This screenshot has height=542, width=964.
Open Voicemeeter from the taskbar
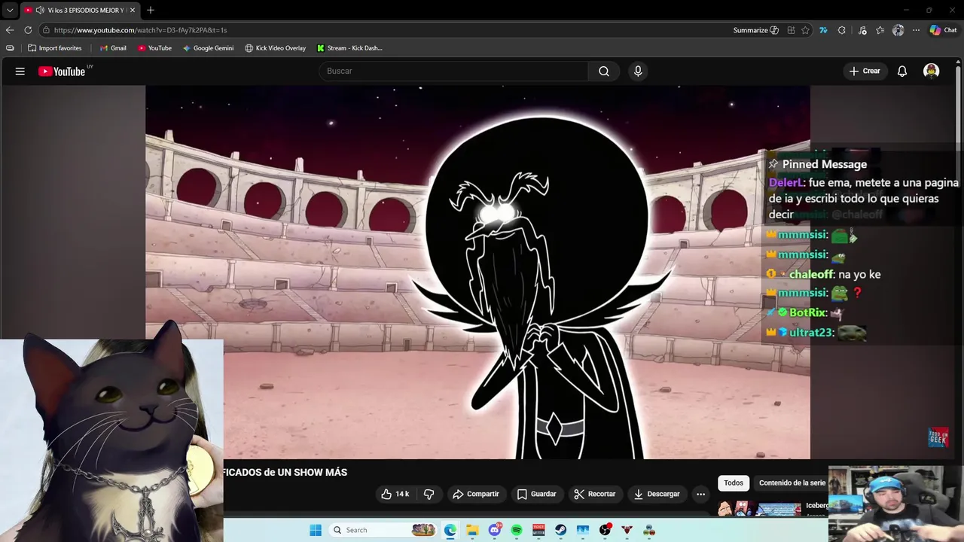pyautogui.click(x=538, y=530)
